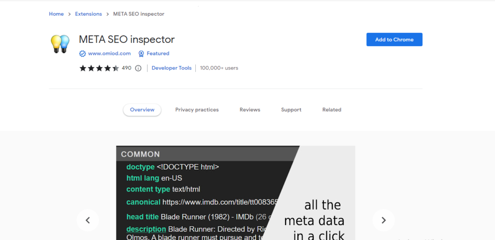Open the Featured badge link
This screenshot has width=495, height=240.
158,53
